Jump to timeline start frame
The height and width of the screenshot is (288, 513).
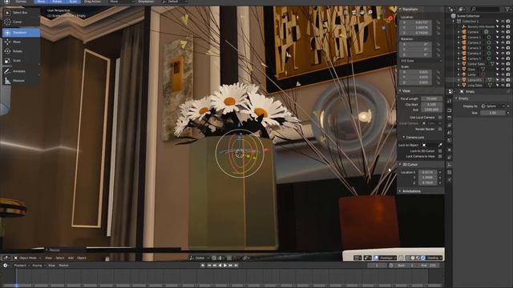tap(209, 266)
